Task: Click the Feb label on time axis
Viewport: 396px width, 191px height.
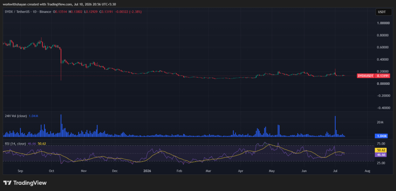Action: pos(179,171)
